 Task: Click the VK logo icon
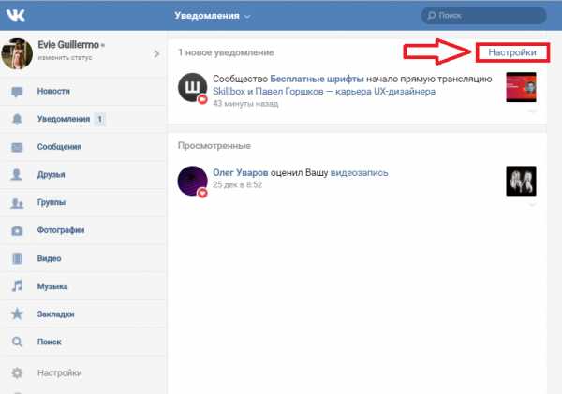pyautogui.click(x=15, y=15)
